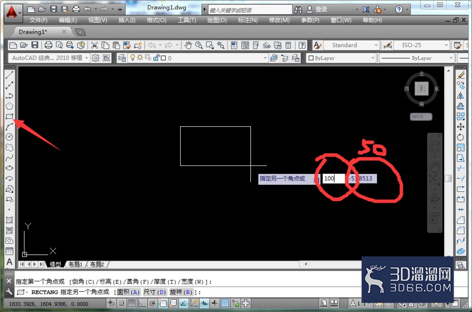Open the 文件(F) menu
The image size is (472, 312).
point(38,20)
